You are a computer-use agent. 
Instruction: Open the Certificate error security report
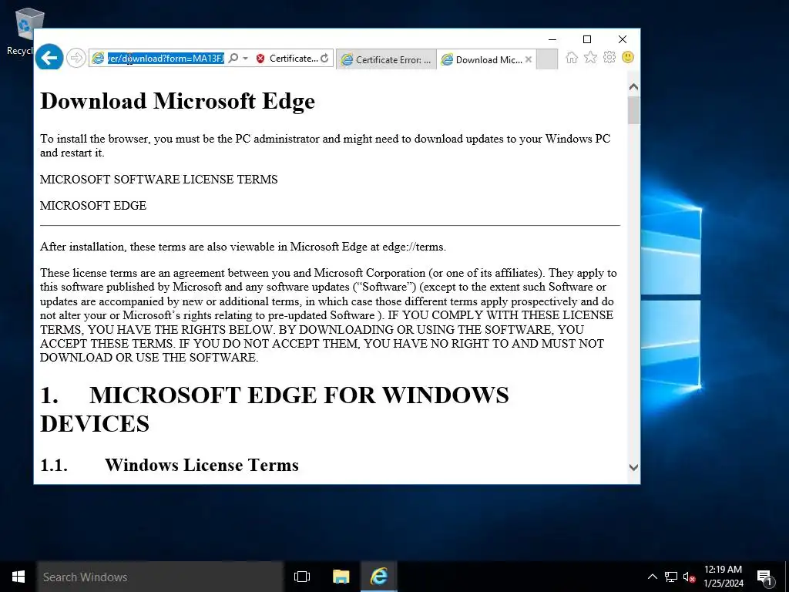click(x=293, y=59)
